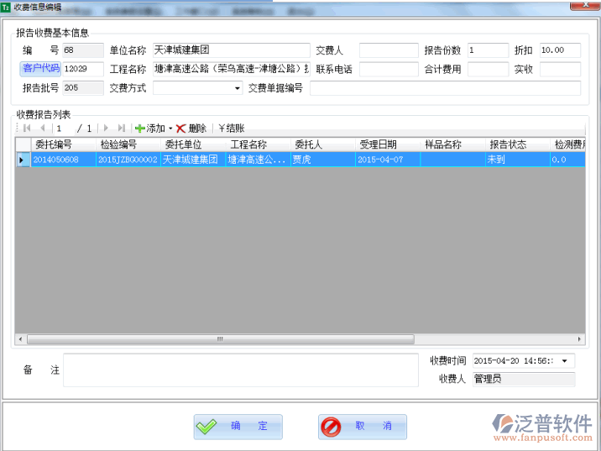601x451 pixels.
Task: Go to previous record arrow icon
Action: click(x=43, y=128)
